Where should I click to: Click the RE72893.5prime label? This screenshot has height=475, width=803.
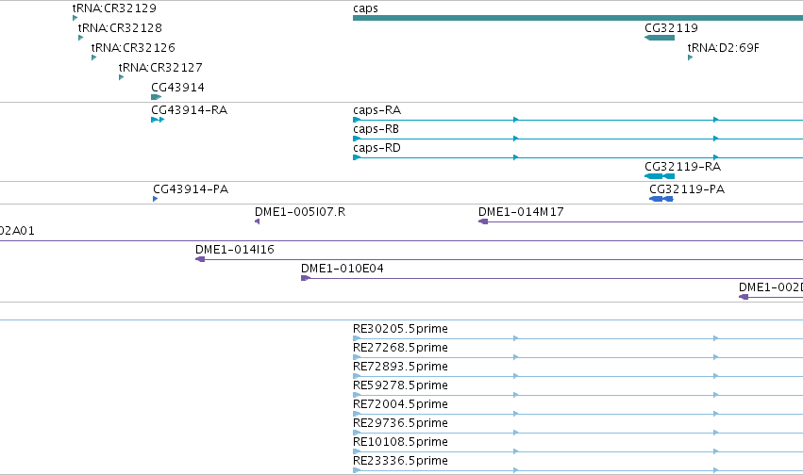[400, 367]
